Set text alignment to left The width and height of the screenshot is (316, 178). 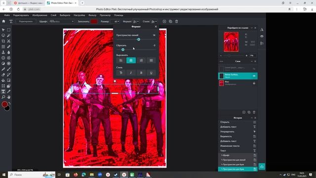pyautogui.click(x=121, y=60)
